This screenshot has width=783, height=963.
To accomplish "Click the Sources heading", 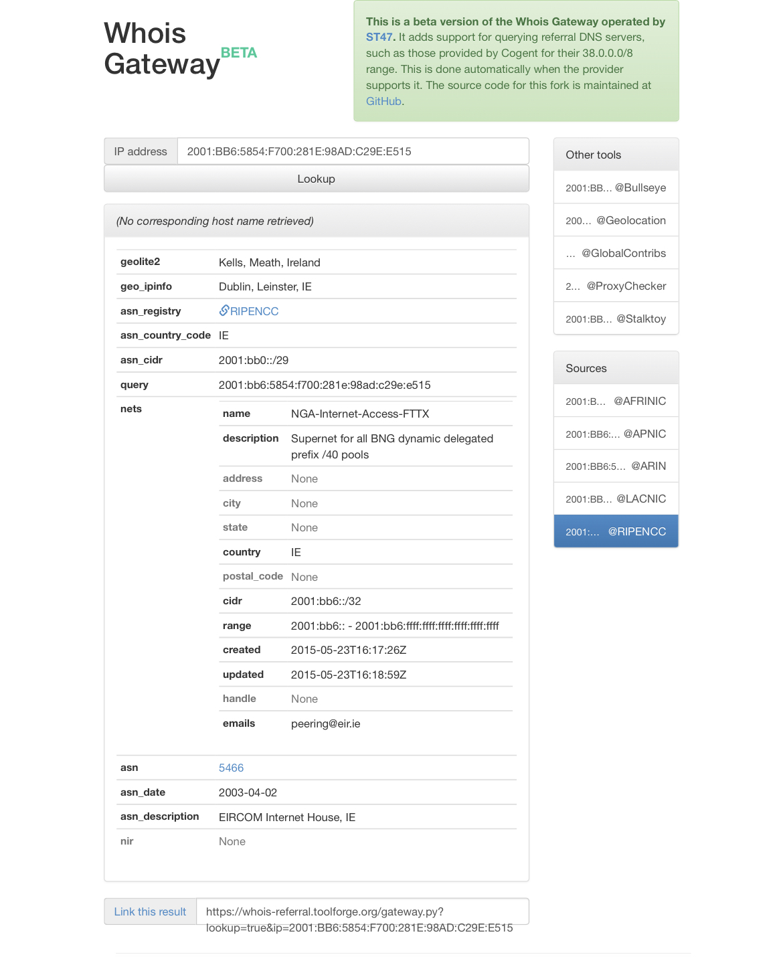I will click(586, 368).
